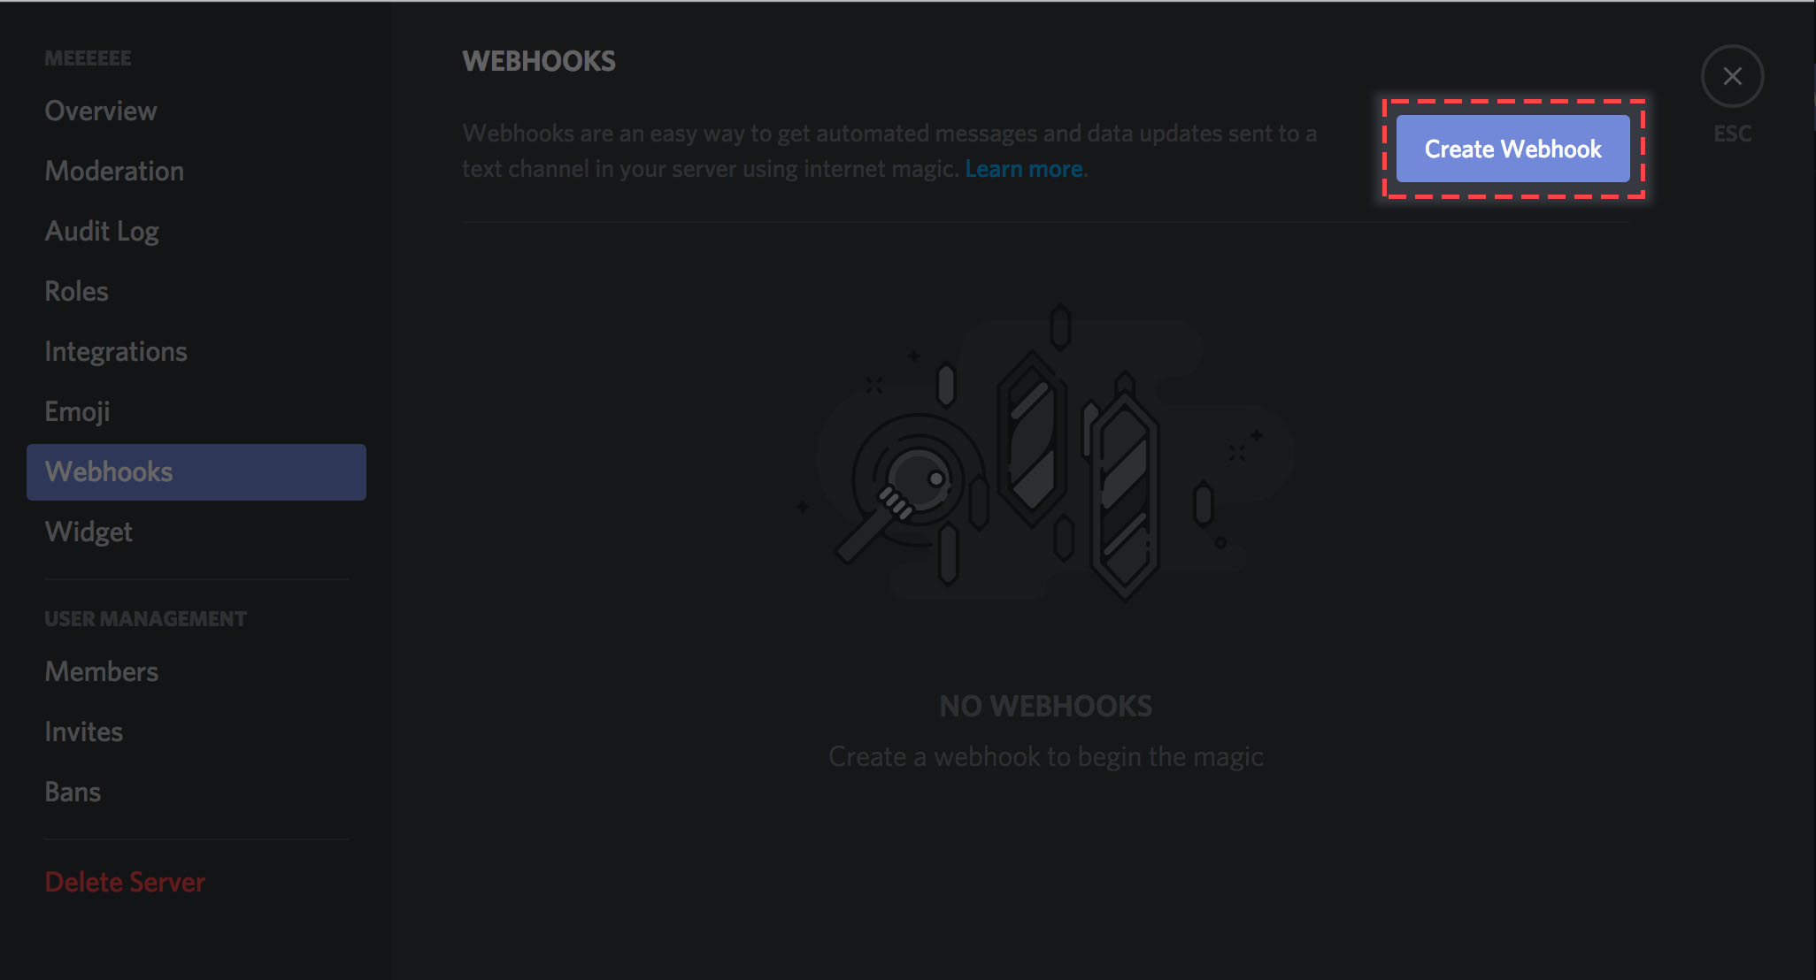The image size is (1816, 980).
Task: Click the Audit Log settings icon
Action: pyautogui.click(x=100, y=231)
